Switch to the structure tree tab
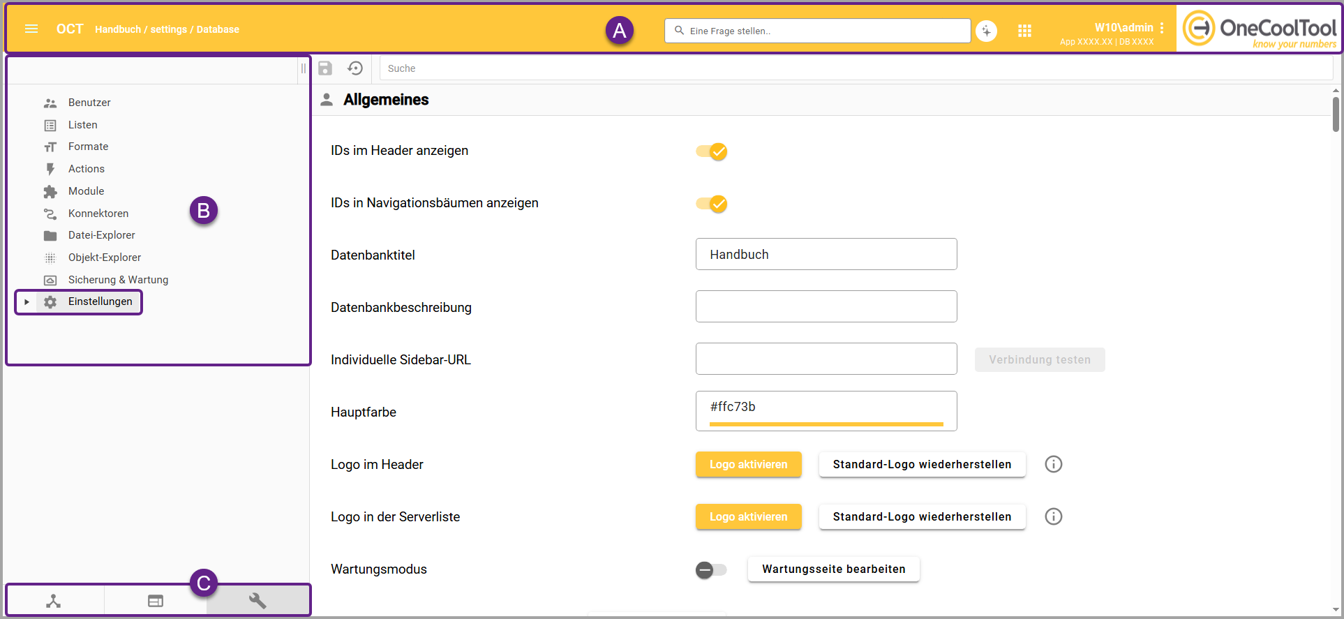Viewport: 1344px width, 619px height. click(x=54, y=601)
